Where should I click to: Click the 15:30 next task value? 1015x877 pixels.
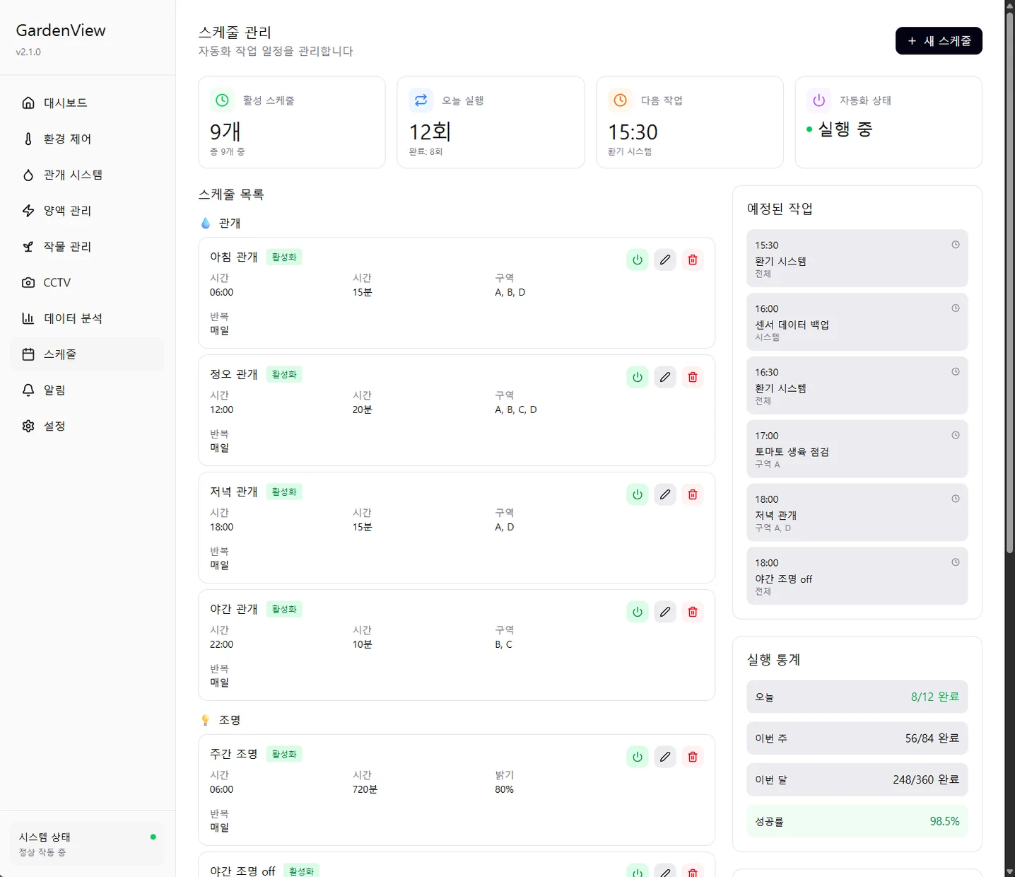pyautogui.click(x=633, y=132)
